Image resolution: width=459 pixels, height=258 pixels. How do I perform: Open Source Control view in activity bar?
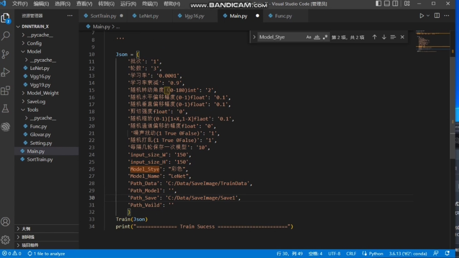(x=6, y=54)
